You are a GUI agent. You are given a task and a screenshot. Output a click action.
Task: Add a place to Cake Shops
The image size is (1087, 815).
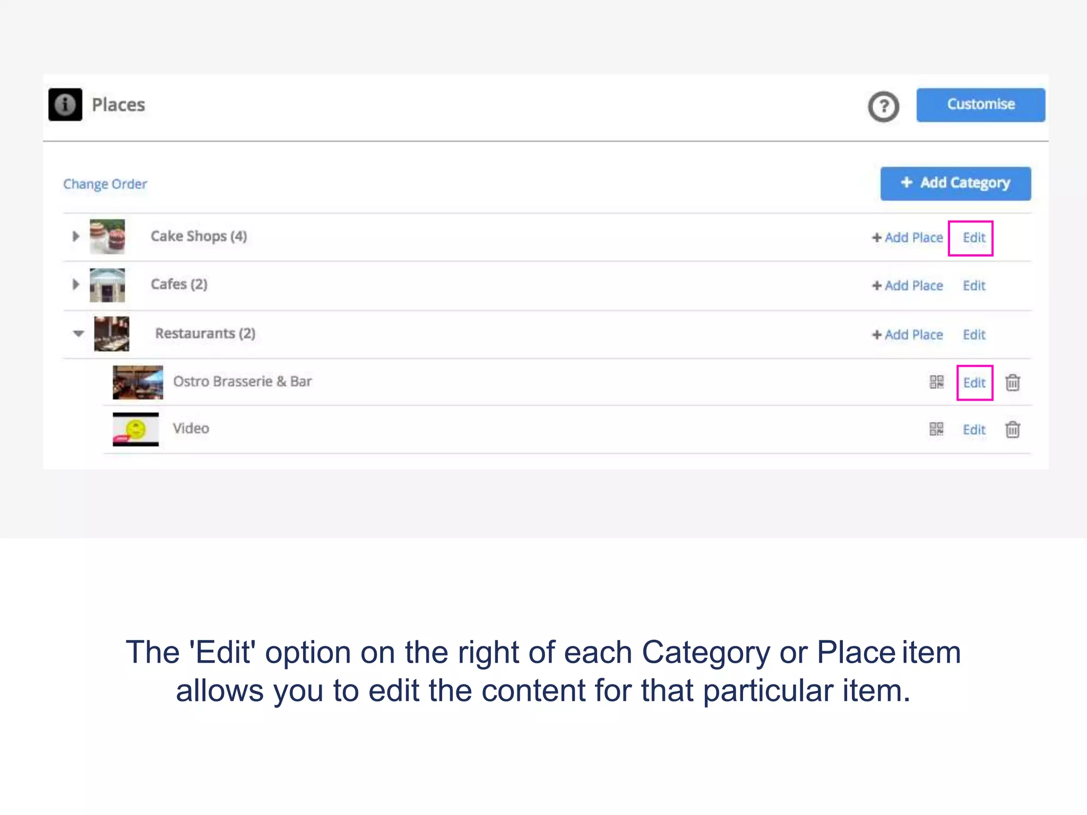click(908, 238)
